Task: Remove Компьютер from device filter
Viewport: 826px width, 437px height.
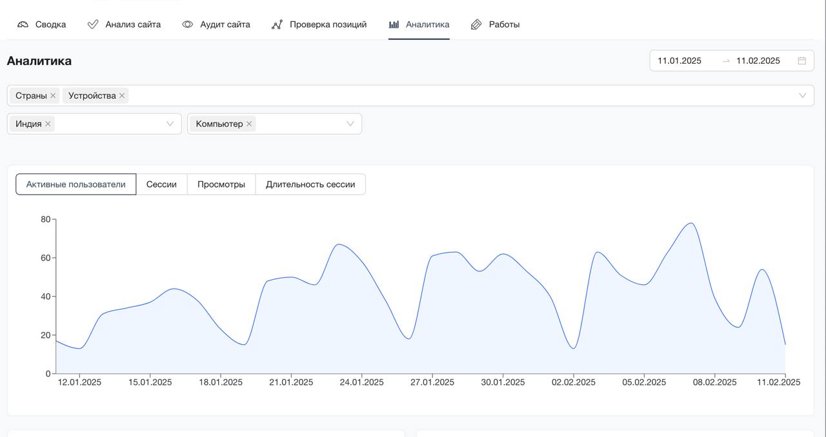Action: coord(249,124)
